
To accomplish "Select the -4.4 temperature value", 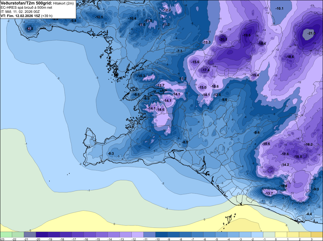I will 309,214.
